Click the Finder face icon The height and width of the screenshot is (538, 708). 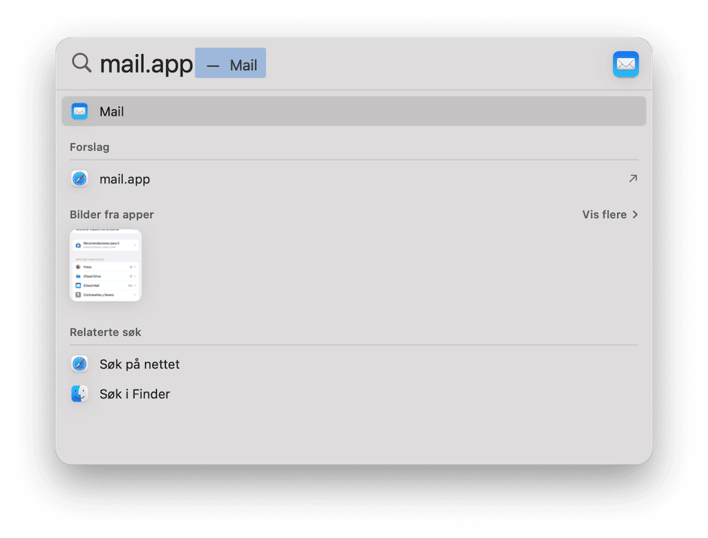[x=79, y=394]
